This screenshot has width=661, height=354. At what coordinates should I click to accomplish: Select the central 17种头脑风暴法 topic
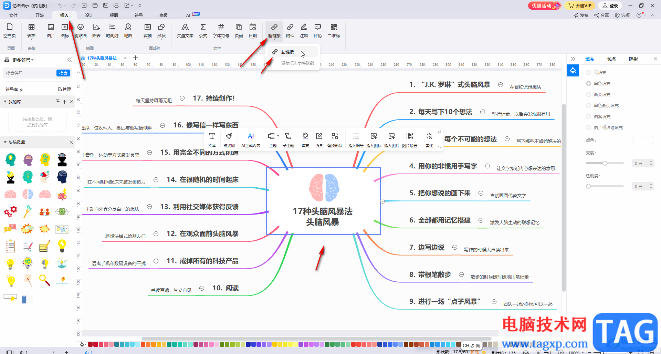pyautogui.click(x=323, y=201)
